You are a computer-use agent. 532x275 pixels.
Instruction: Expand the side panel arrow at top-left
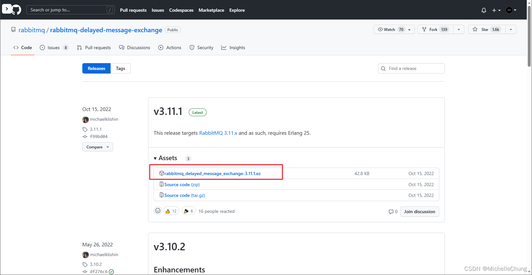7,9
